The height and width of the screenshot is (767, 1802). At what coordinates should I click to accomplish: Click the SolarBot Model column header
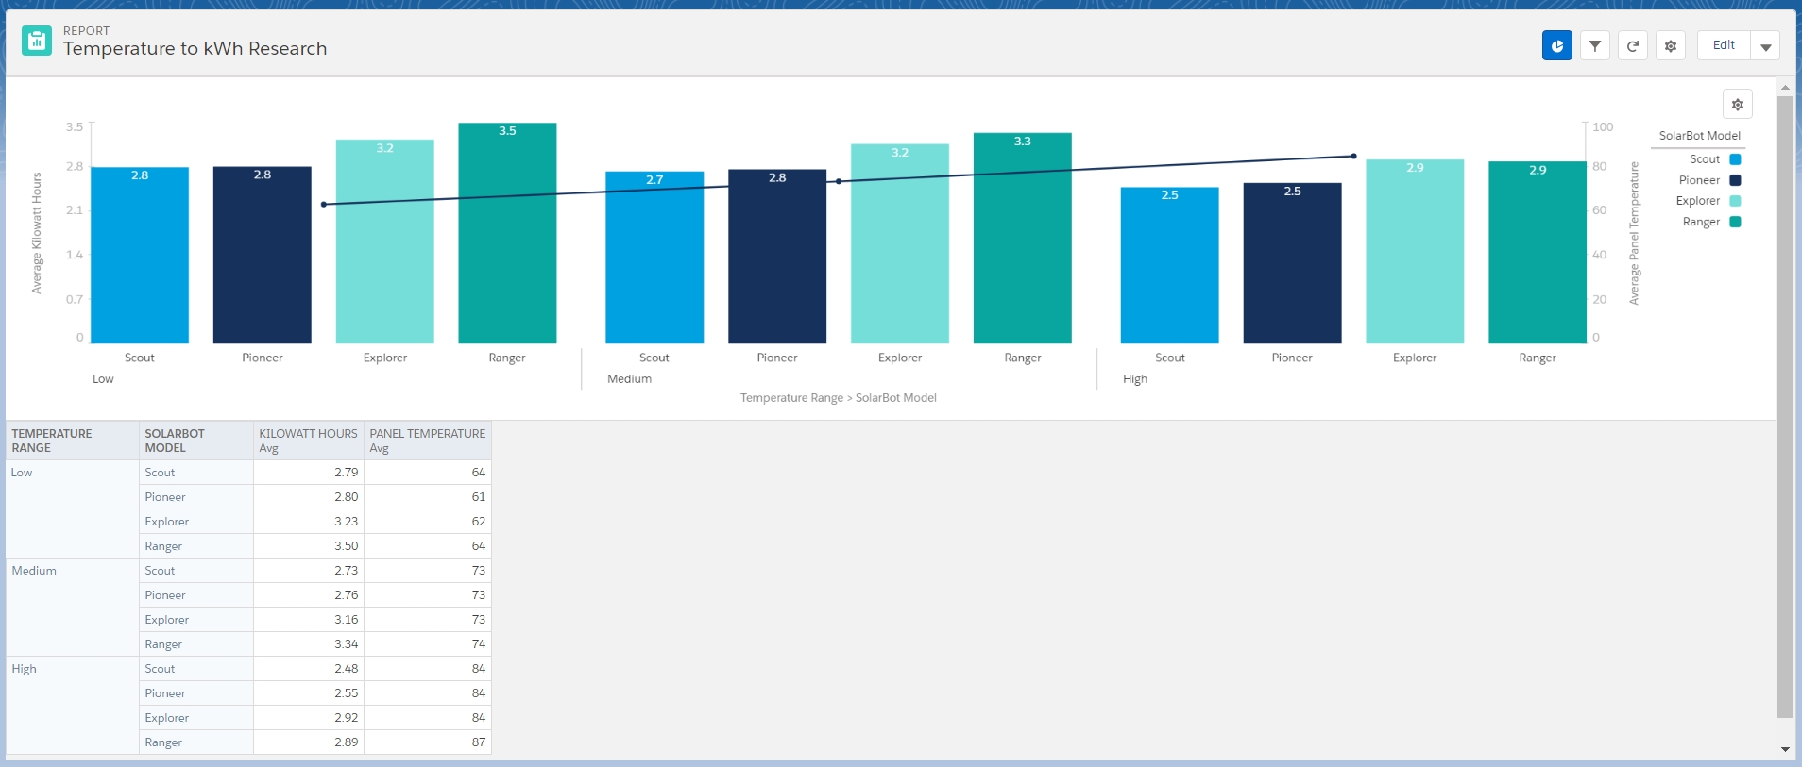(196, 441)
